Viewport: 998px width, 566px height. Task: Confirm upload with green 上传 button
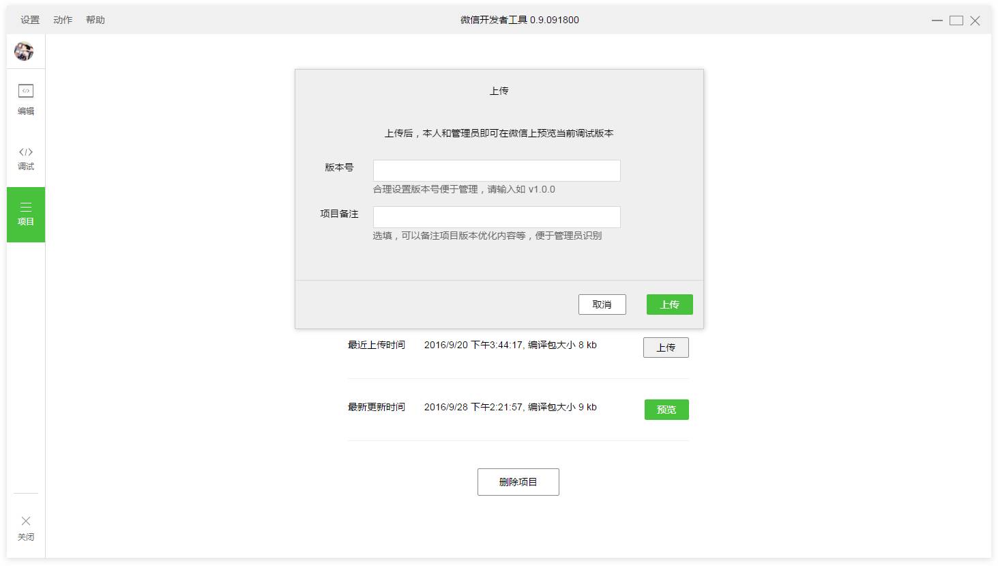tap(670, 305)
